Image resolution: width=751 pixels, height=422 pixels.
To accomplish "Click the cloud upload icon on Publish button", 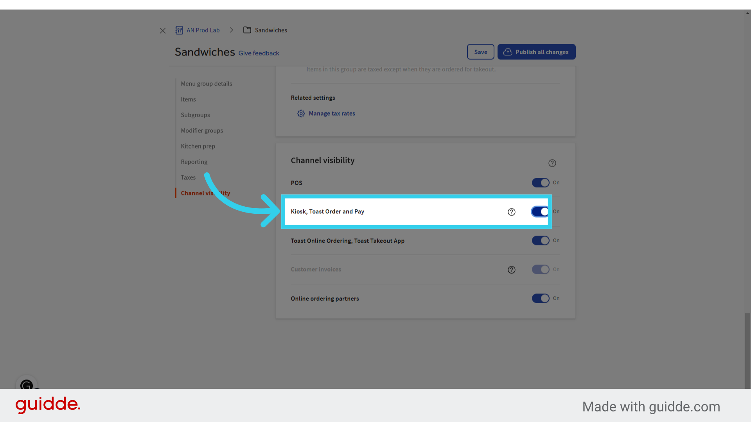I will (508, 52).
